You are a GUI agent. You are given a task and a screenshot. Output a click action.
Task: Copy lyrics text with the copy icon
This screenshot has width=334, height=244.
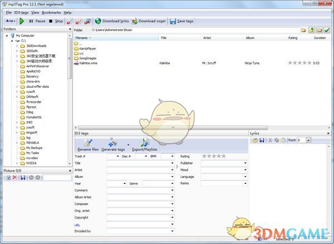coord(277,140)
